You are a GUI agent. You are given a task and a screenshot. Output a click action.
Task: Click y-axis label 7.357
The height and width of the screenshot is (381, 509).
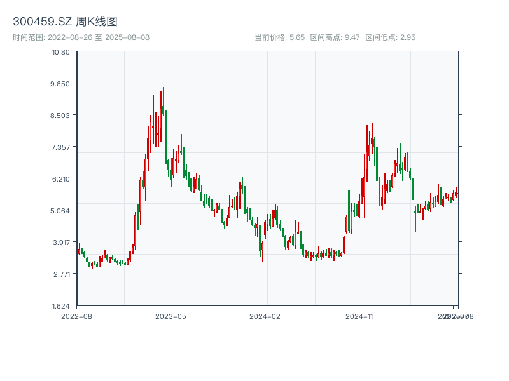(60, 147)
